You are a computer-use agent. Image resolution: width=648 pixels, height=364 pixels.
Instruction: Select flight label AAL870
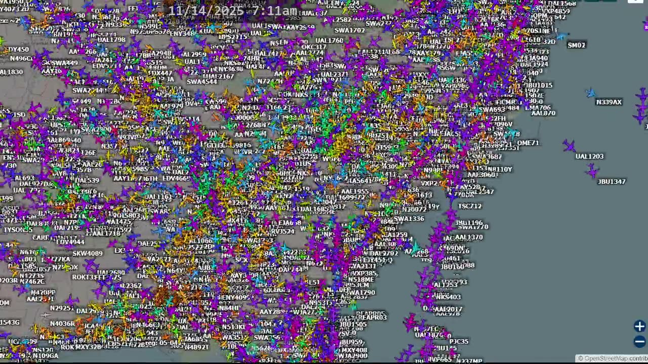(x=543, y=113)
